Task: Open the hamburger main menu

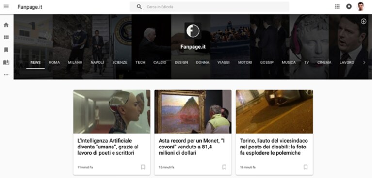Action: (6, 7)
